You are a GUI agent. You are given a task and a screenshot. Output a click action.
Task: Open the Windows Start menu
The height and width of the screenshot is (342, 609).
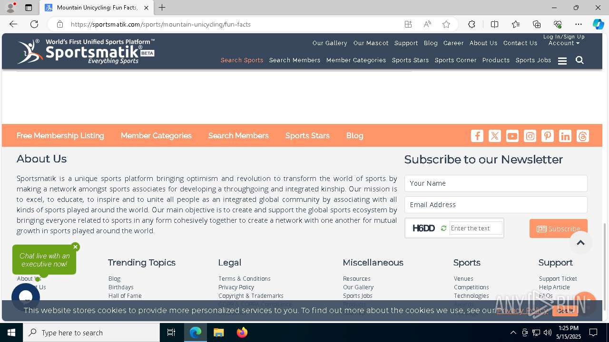(11, 332)
